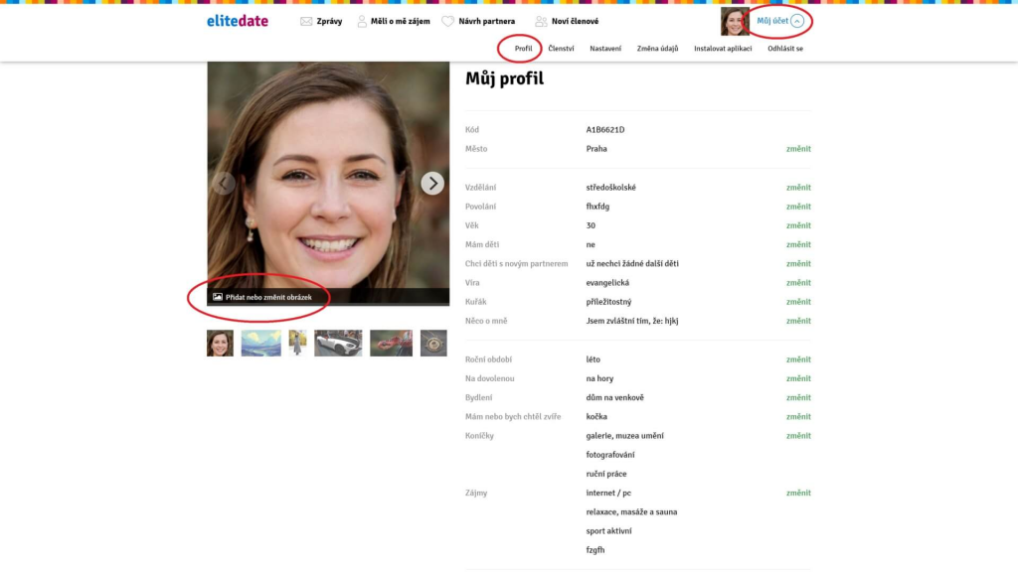Click the už nechci žádné další děti value
Image resolution: width=1018 pixels, height=572 pixels.
pos(631,264)
